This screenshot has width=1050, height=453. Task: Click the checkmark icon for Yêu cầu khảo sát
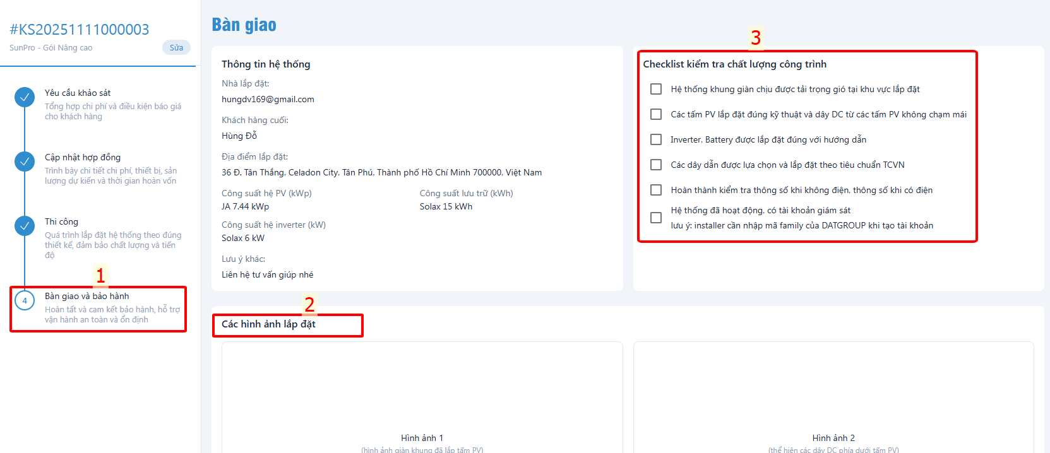[25, 97]
